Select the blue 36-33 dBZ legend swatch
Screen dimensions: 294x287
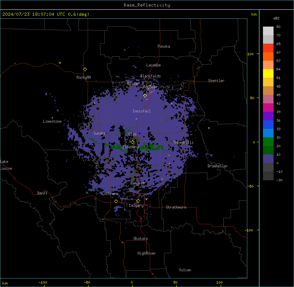coord(268,124)
